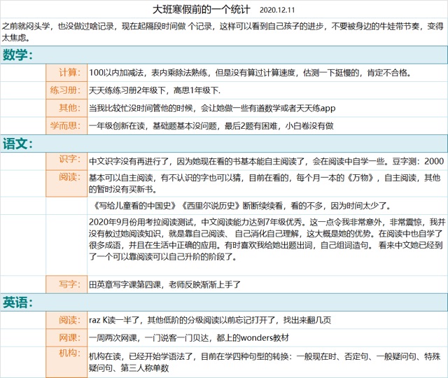Click the 识字 label cell
This screenshot has height=378, width=448.
(x=66, y=162)
